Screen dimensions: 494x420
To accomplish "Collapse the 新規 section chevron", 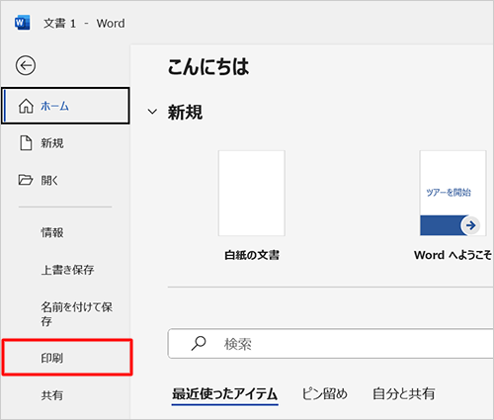I will tap(152, 112).
